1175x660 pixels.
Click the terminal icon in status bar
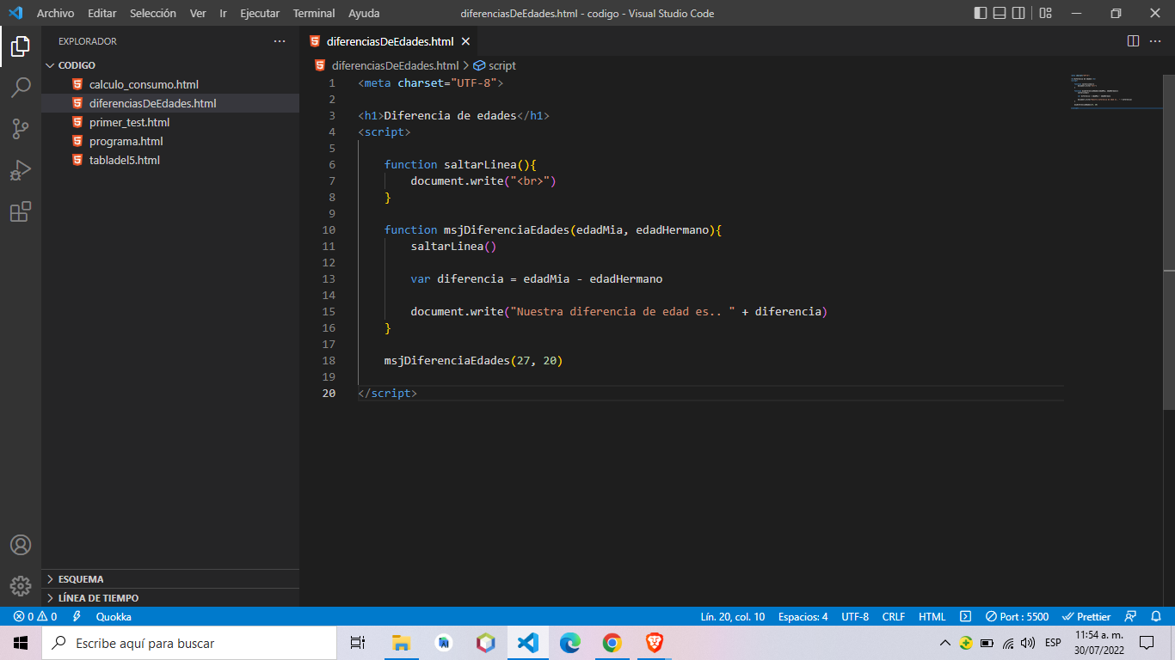[x=966, y=616]
